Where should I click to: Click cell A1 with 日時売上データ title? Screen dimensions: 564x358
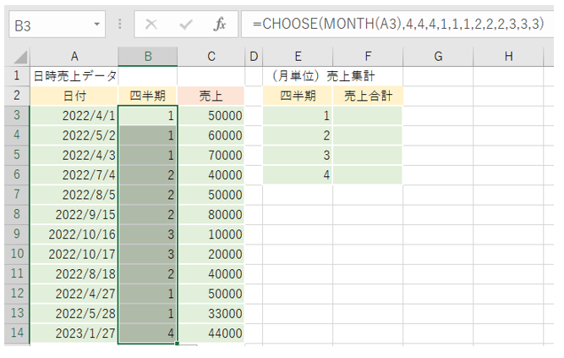coord(74,76)
